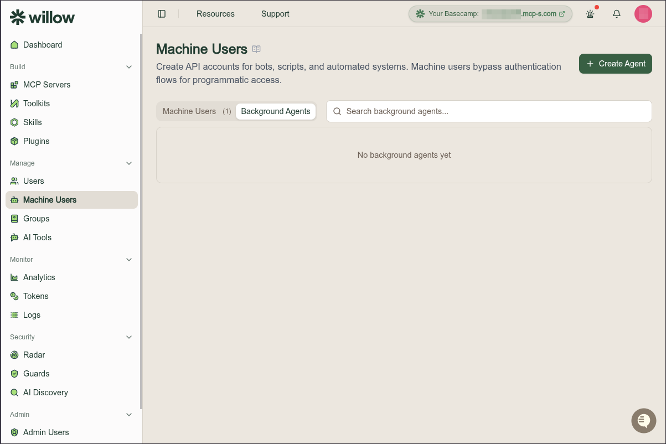
Task: Click the Create Agent button
Action: pyautogui.click(x=616, y=64)
